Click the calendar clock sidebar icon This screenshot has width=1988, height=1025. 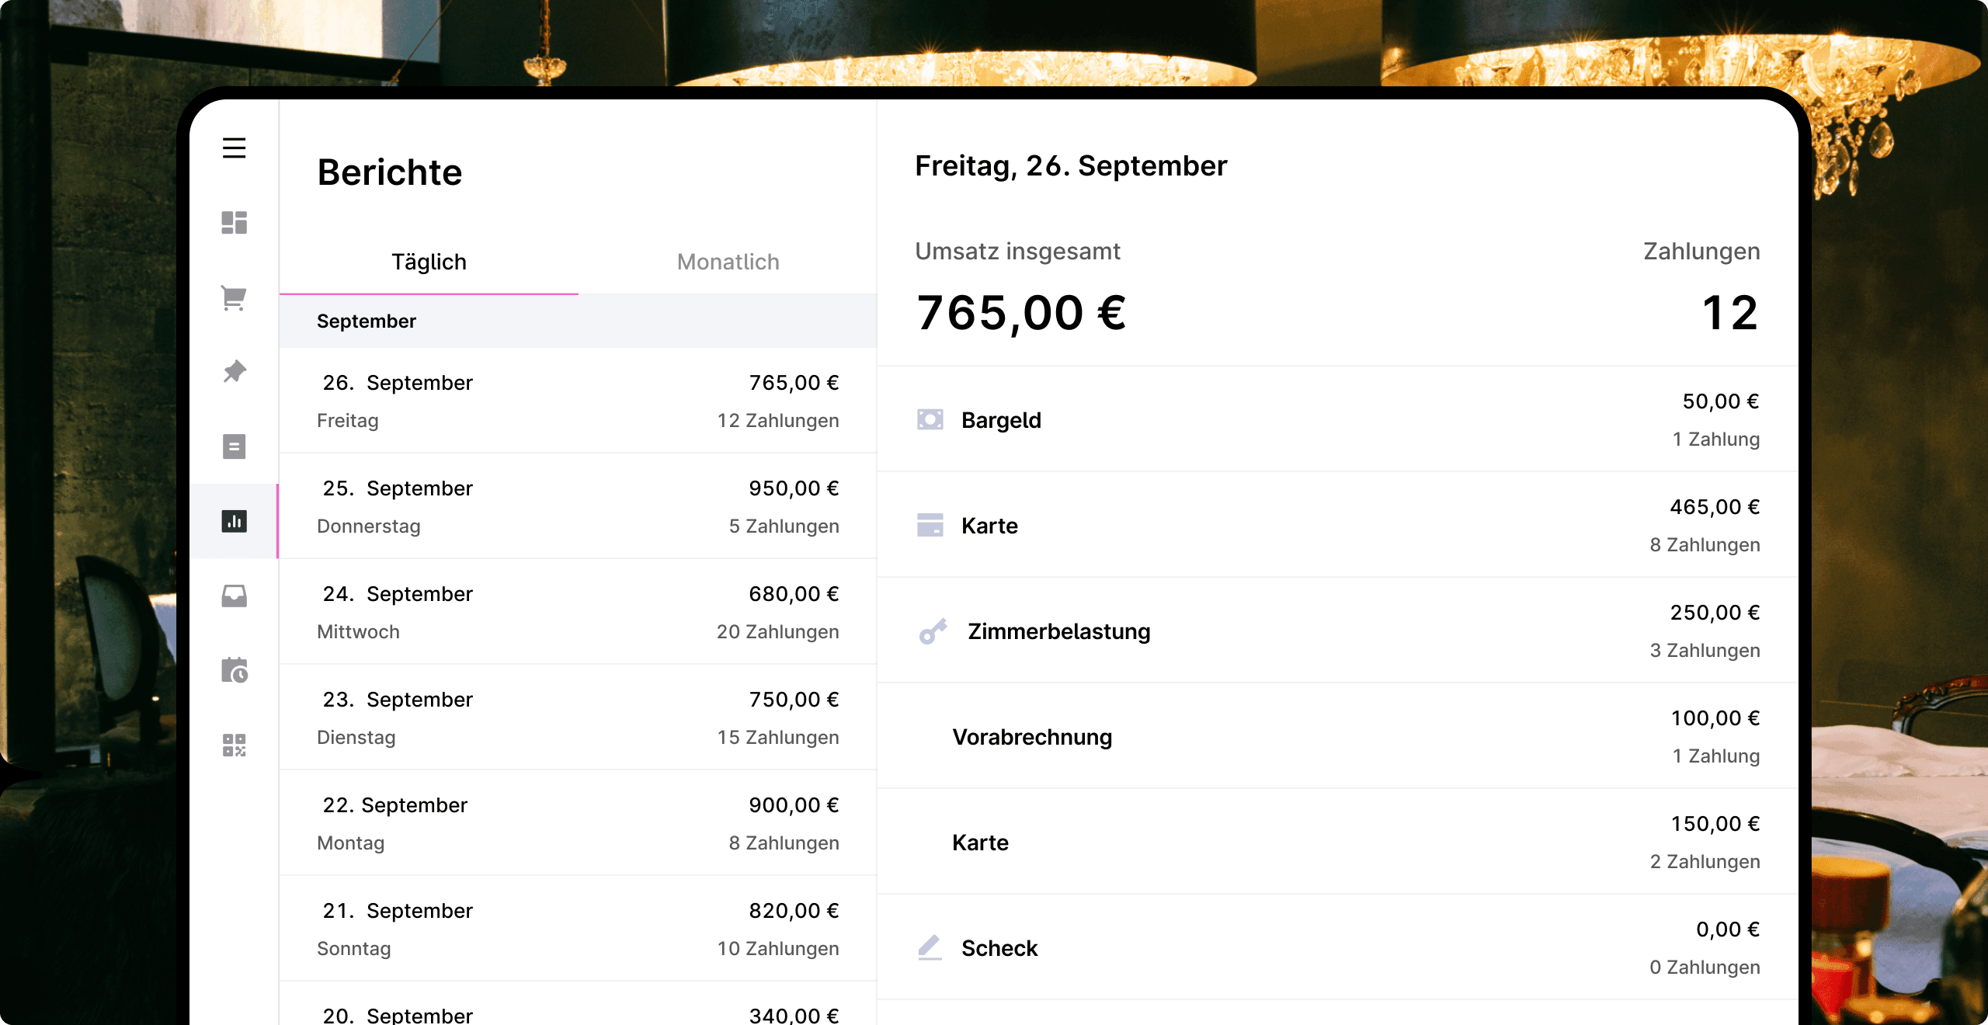[234, 670]
